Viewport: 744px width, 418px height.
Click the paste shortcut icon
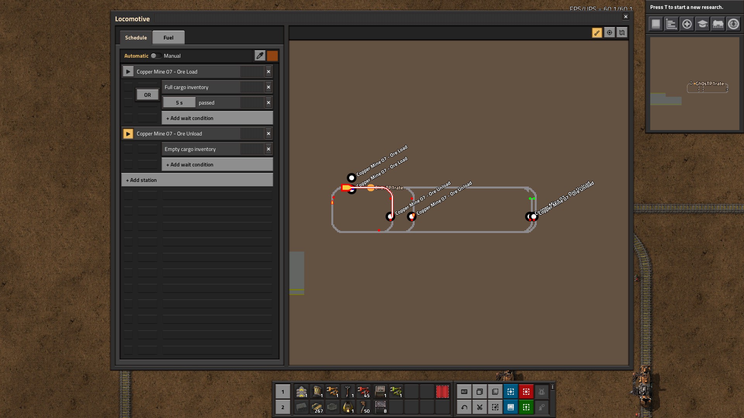click(x=495, y=392)
